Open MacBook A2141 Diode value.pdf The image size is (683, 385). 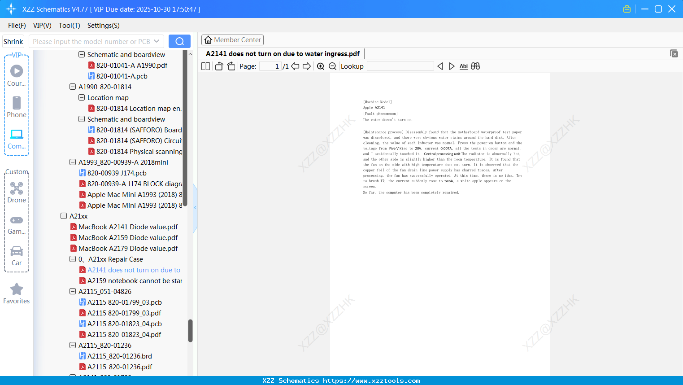pos(124,227)
